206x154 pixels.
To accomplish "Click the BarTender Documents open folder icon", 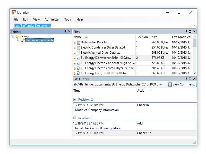I will [x=22, y=40].
